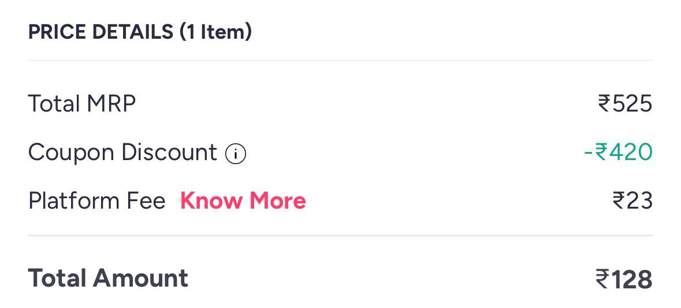
Task: Click the Coupon Discount text
Action: pyautogui.click(x=122, y=153)
